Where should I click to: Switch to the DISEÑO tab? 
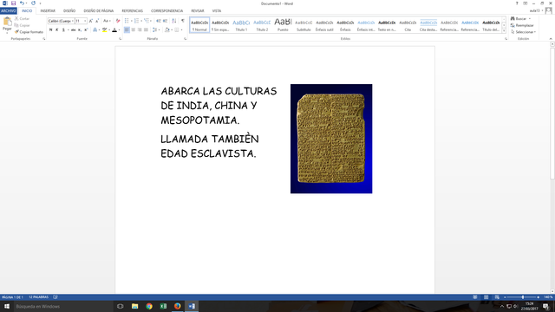[69, 11]
